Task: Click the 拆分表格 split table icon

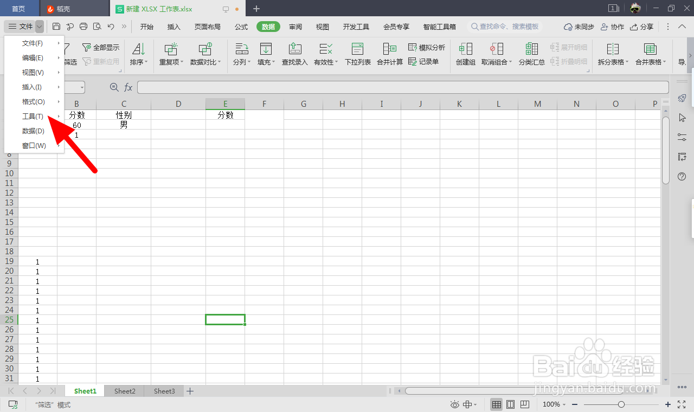Action: pos(613,49)
